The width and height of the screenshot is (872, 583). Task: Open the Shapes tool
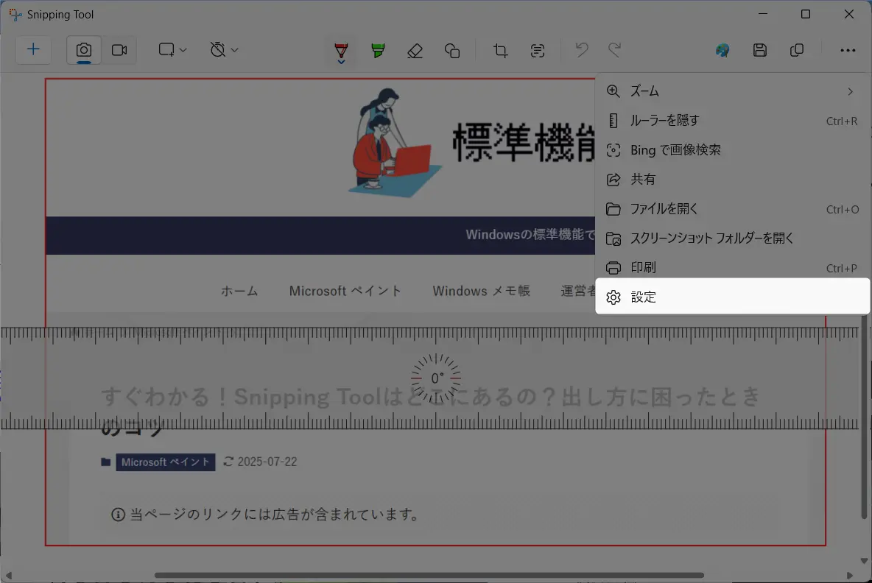[x=452, y=51]
